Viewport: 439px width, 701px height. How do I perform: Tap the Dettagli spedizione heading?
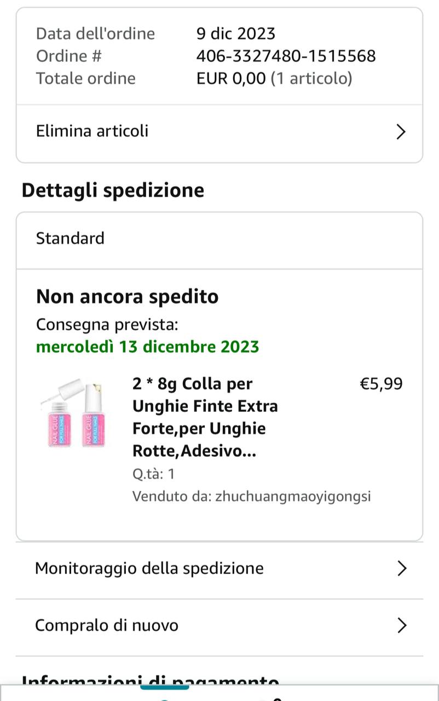[113, 190]
